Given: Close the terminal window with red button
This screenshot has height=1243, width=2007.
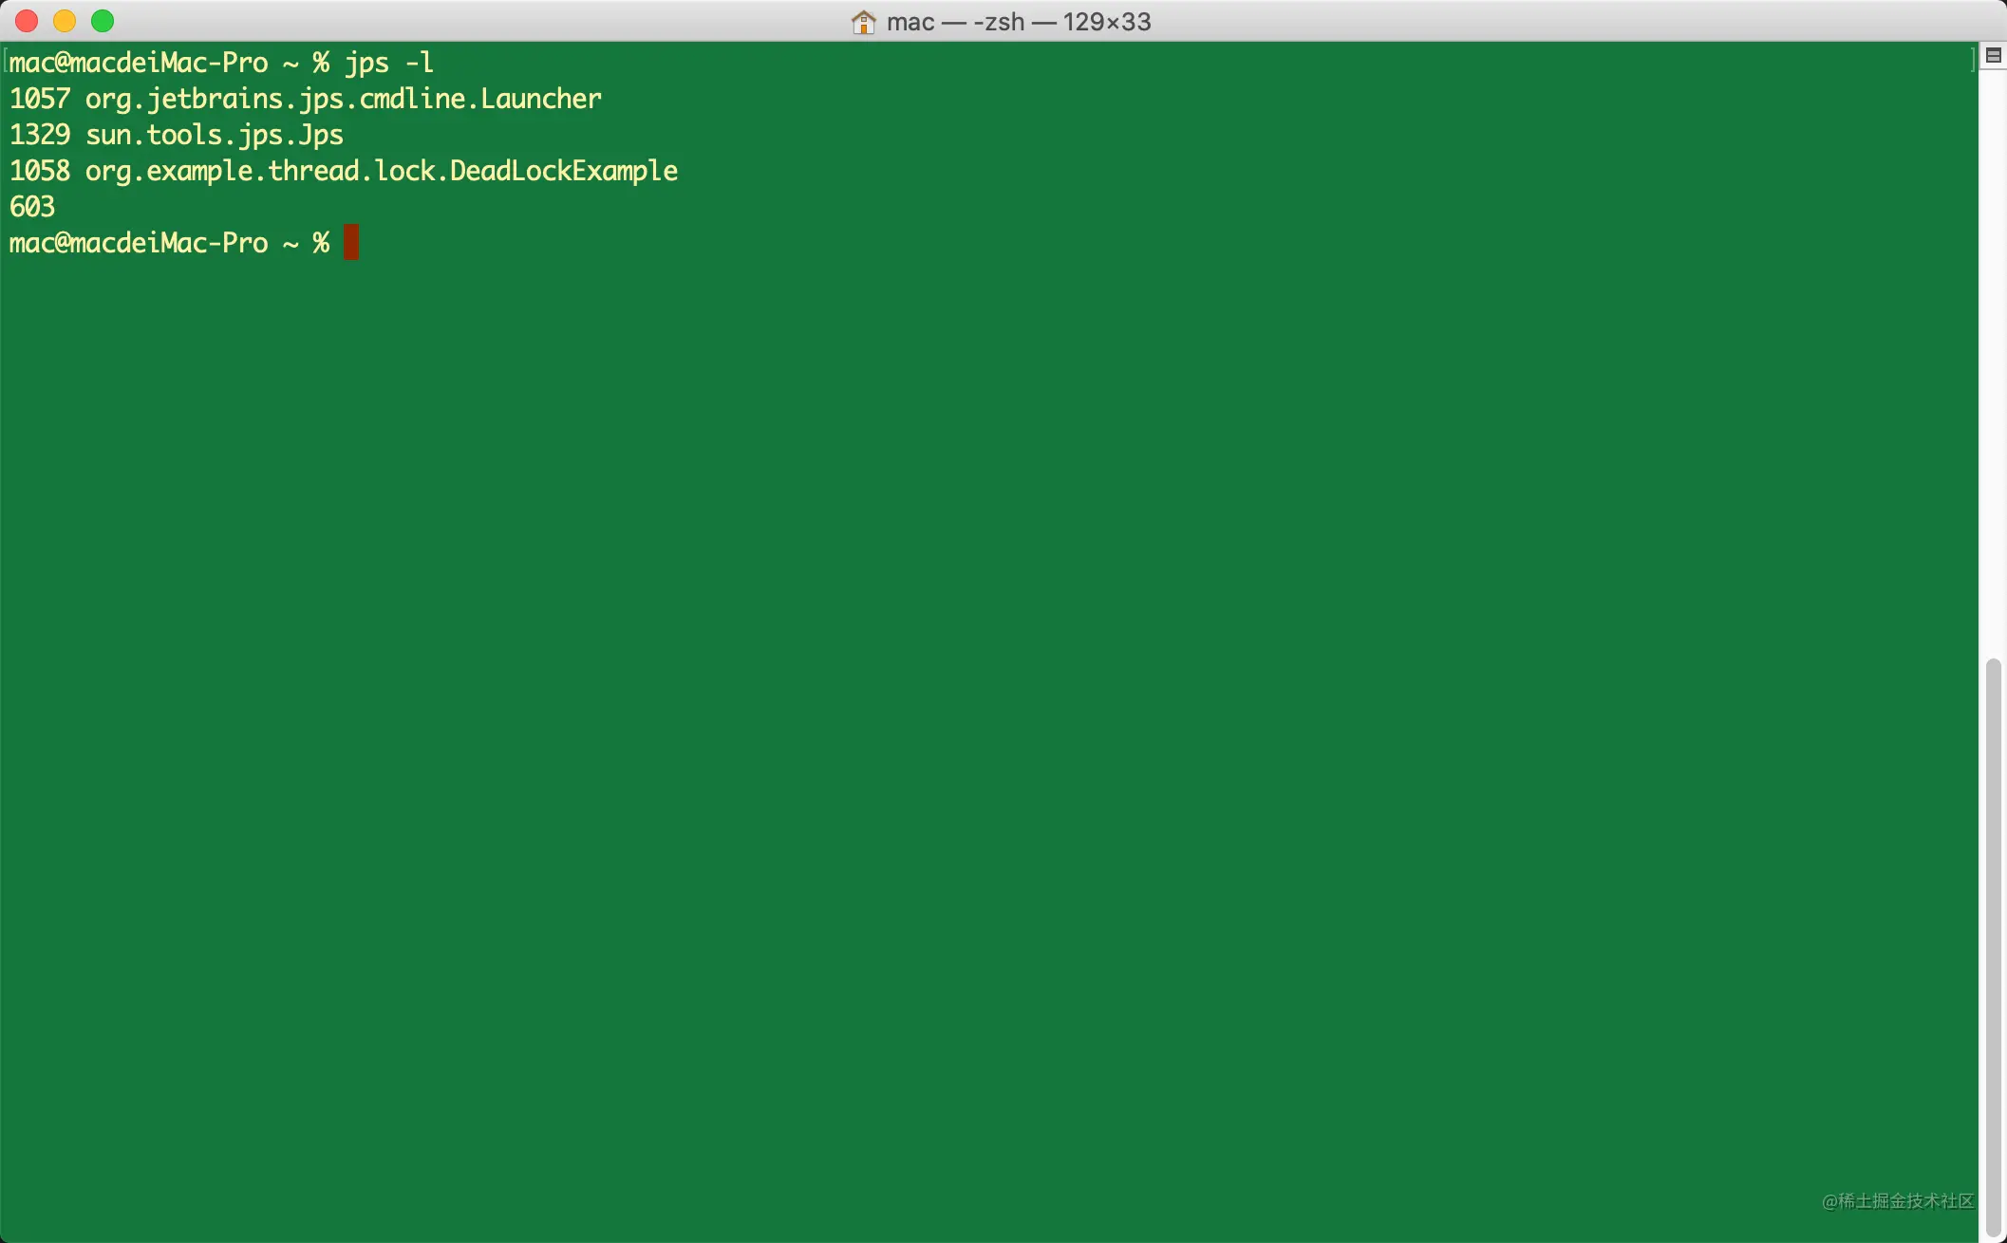Looking at the screenshot, I should point(27,21).
